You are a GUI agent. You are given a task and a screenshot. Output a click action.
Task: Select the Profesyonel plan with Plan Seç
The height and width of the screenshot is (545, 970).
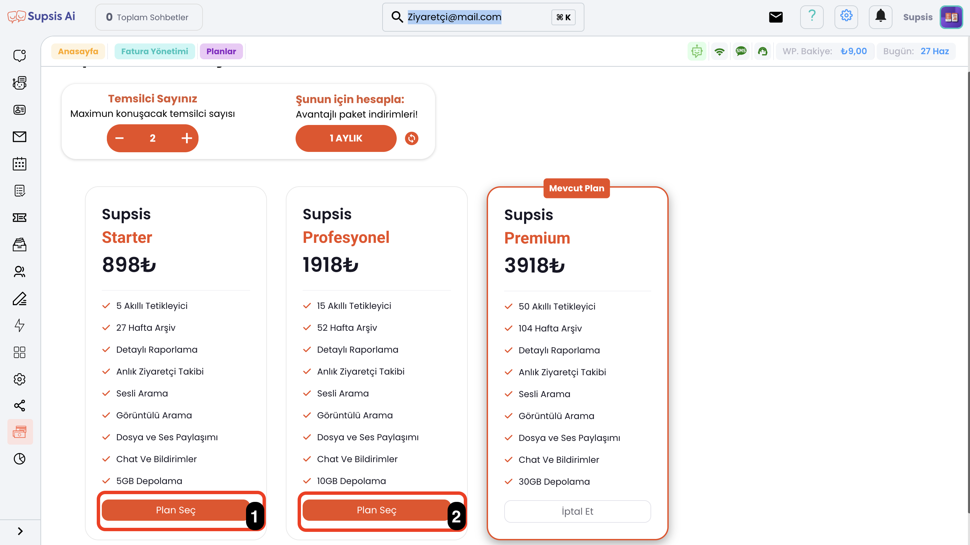(376, 510)
